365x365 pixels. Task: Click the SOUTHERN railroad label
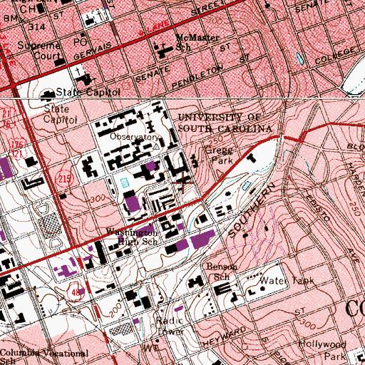point(252,210)
